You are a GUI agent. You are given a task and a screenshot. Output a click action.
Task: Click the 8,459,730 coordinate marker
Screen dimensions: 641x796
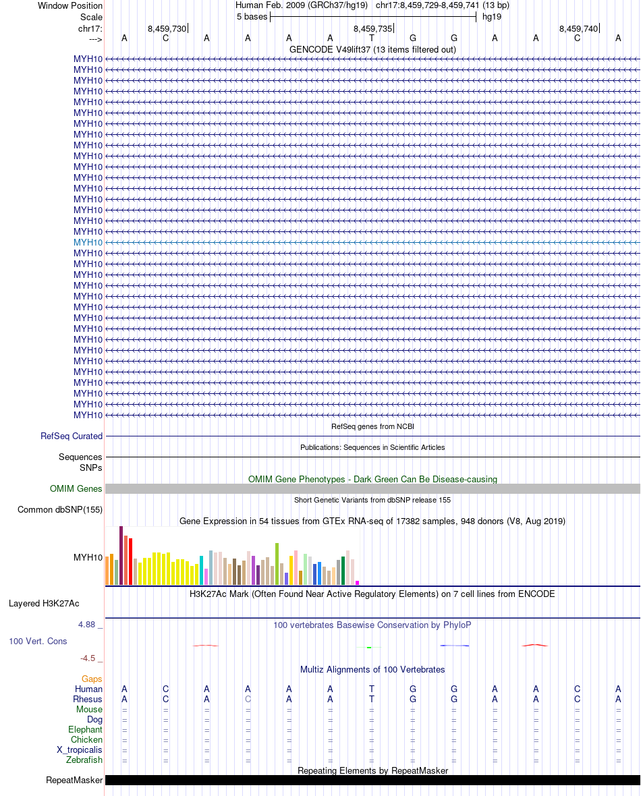[167, 29]
